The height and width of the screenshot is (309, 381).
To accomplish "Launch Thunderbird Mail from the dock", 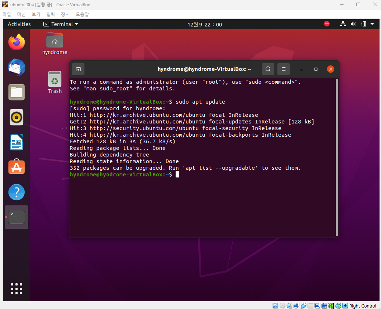I will coord(17,67).
